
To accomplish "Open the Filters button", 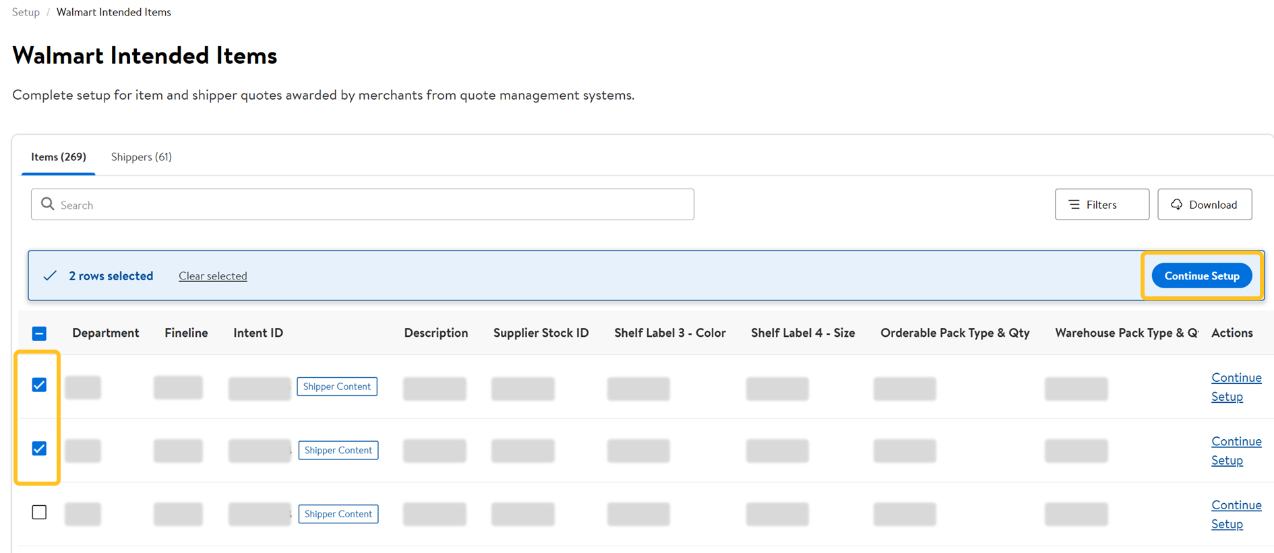I will point(1102,204).
